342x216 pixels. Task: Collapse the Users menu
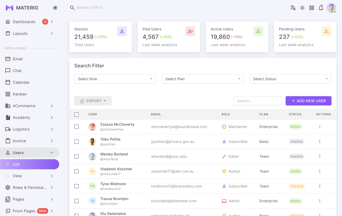pyautogui.click(x=30, y=153)
